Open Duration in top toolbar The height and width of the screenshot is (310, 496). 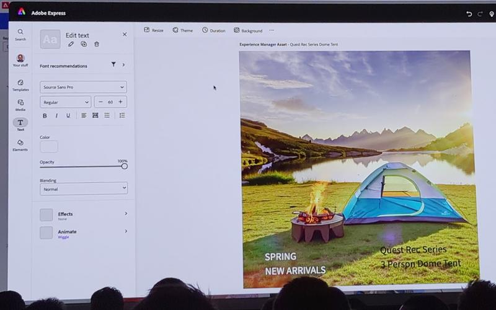coord(214,30)
